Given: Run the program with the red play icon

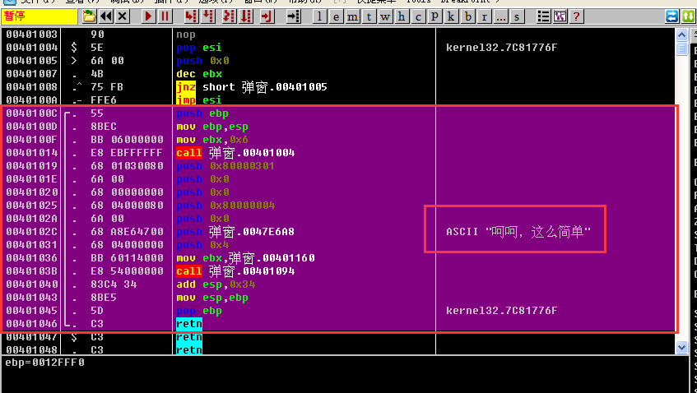Looking at the screenshot, I should pos(148,16).
